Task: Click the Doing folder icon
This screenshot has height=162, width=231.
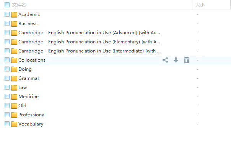Action: (x=14, y=69)
